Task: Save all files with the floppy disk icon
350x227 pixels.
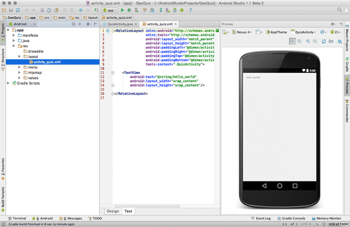Action: (11, 10)
